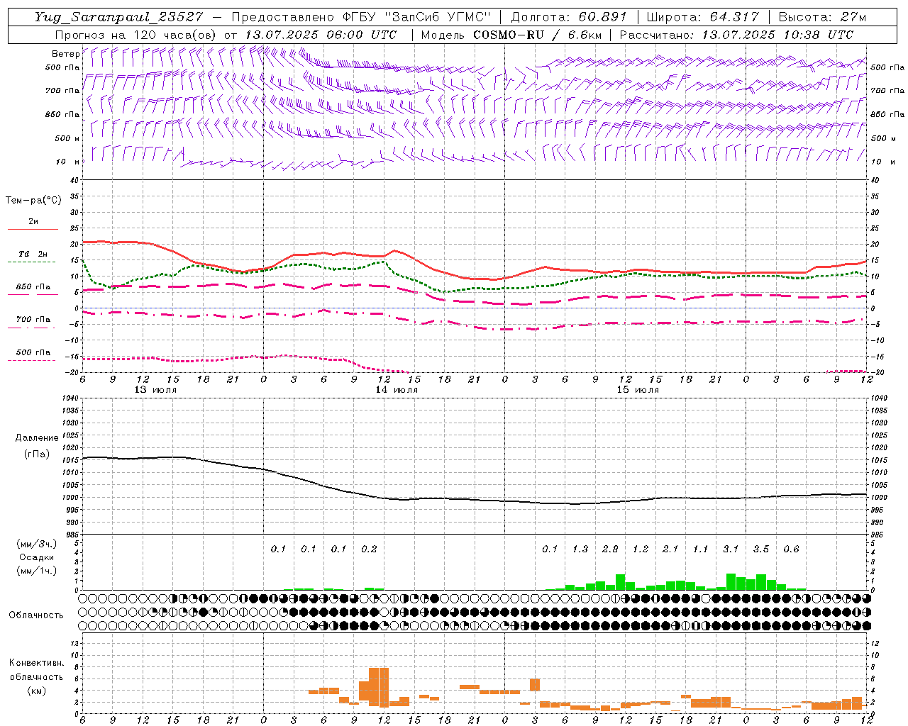Viewport: 908px width, 726px height.
Task: Click the 14 июля date label
Action: 397,390
